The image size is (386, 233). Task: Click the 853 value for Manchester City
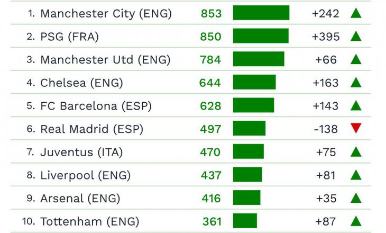211,14
